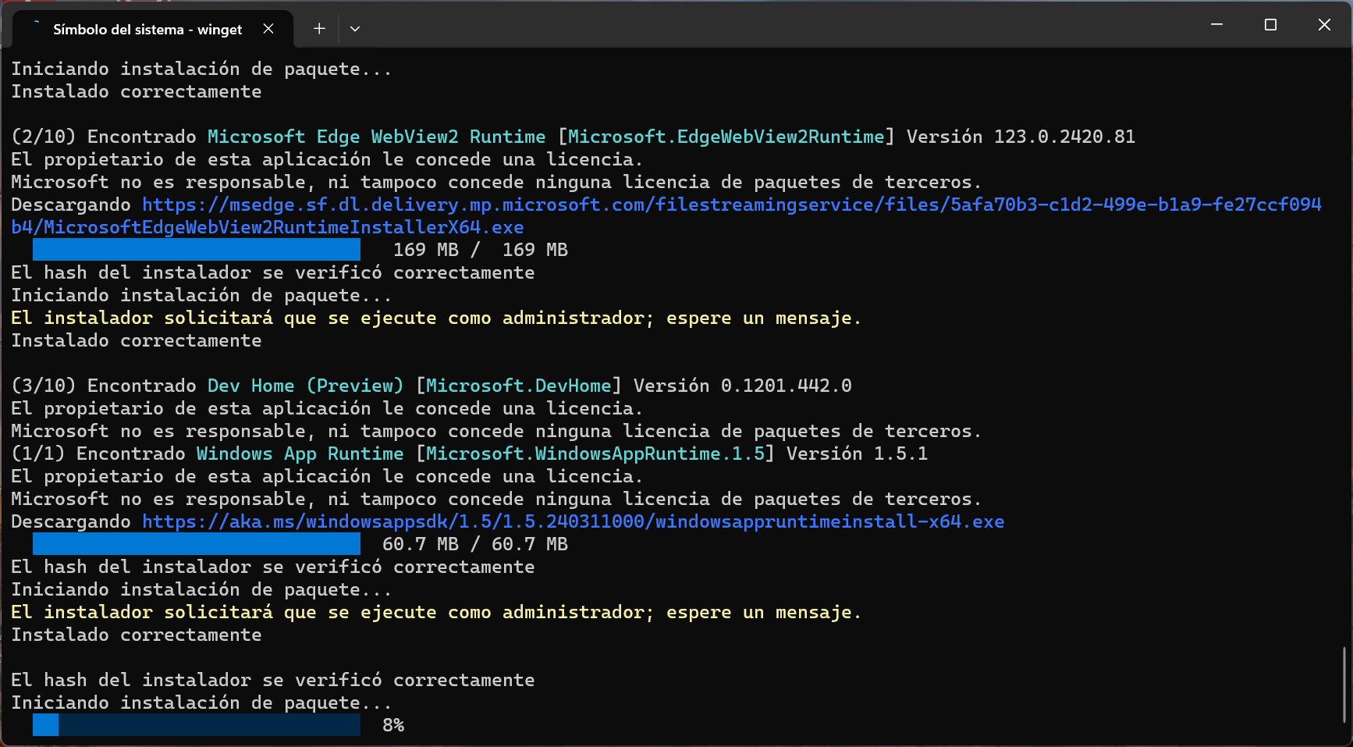Viewport: 1353px width, 747px height.
Task: Click the 8% installation progress bar
Action: coord(195,724)
